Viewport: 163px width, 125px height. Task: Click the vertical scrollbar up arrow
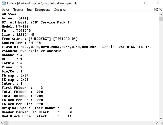pyautogui.click(x=161, y=15)
